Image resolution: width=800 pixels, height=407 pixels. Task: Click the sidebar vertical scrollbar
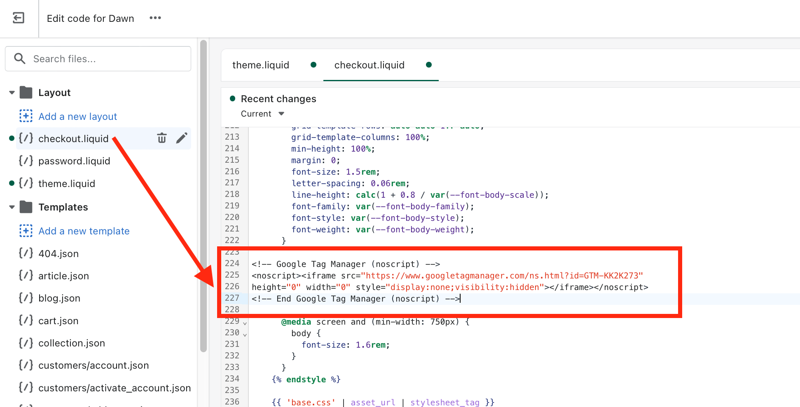(203, 196)
